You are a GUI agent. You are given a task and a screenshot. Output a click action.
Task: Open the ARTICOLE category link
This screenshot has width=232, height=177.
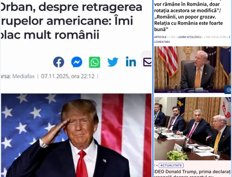160,37
